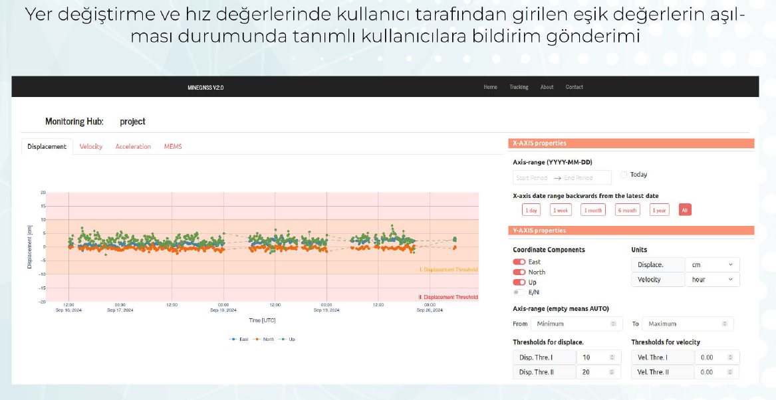776x400 pixels.
Task: Click the Disp. Thre. II value field
Action: click(598, 372)
